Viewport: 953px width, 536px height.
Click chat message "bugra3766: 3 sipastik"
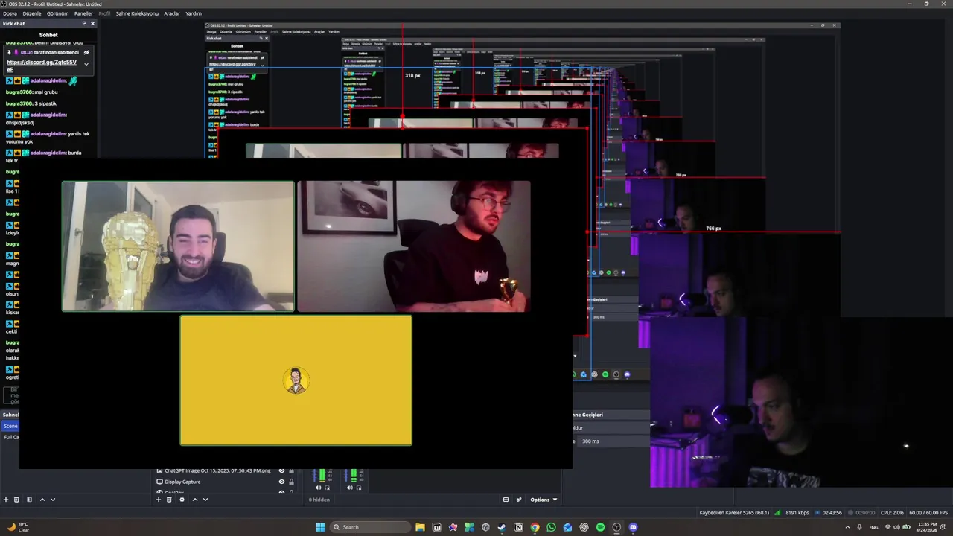pyautogui.click(x=31, y=103)
